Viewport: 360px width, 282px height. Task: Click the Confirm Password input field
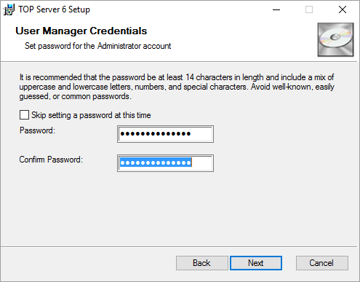pyautogui.click(x=165, y=163)
